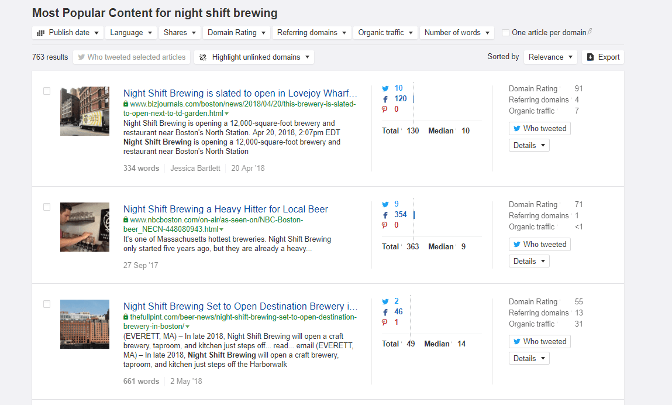Click the 763 results count
Viewport: 672px width, 405px height.
pos(50,57)
